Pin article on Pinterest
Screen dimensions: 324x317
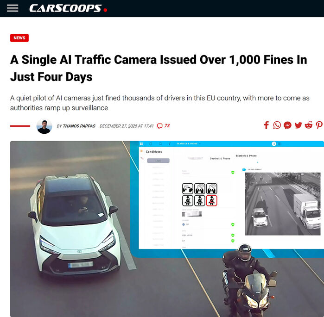click(x=319, y=125)
